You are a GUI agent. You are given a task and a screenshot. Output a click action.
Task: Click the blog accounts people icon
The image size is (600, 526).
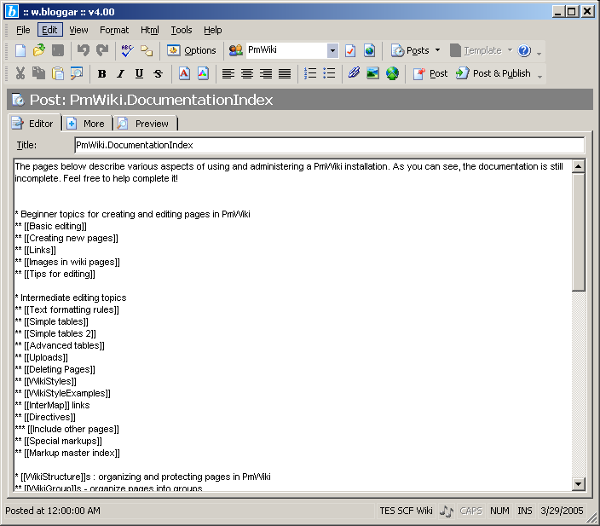click(236, 50)
